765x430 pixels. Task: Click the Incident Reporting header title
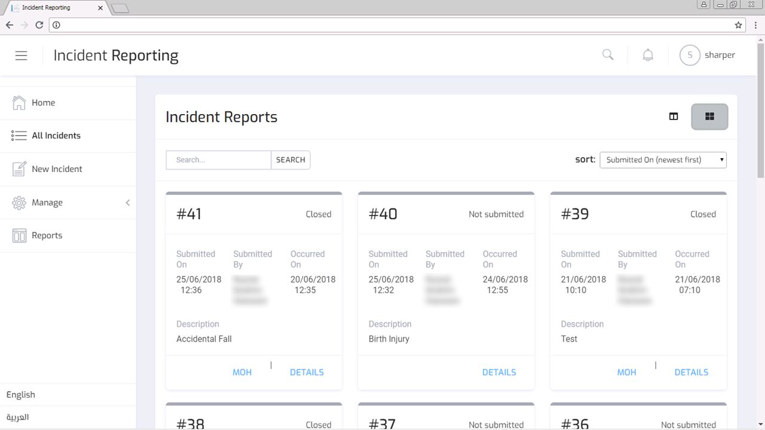pyautogui.click(x=116, y=56)
